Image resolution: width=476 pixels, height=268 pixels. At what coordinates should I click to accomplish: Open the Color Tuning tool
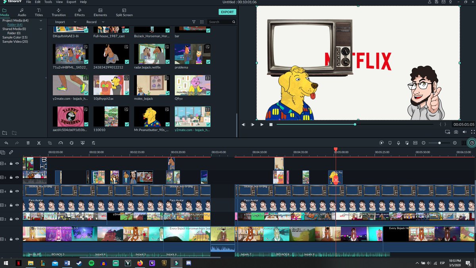click(72, 143)
